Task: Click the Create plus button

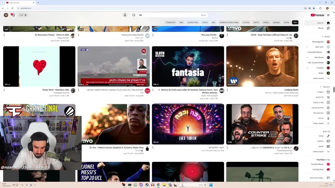Action: coord(23,15)
